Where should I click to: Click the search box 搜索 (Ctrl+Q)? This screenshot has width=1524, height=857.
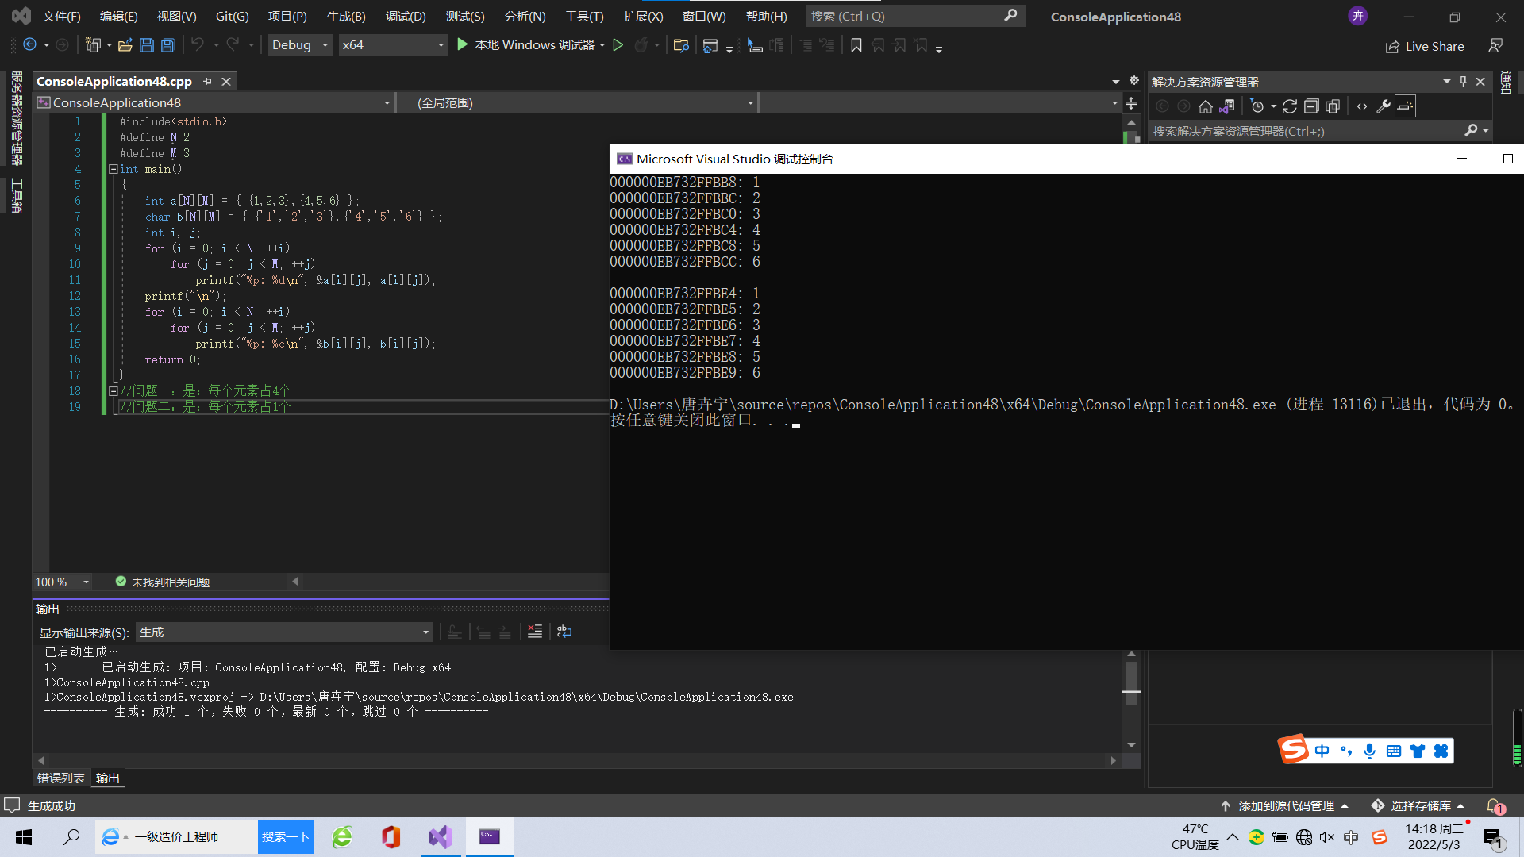click(905, 16)
